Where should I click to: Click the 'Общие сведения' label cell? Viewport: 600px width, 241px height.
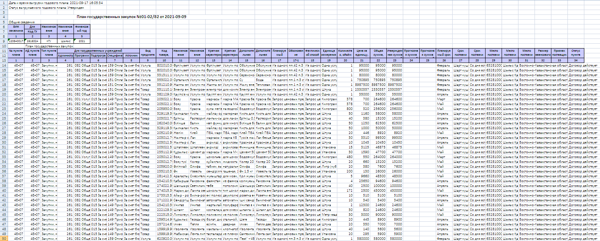pyautogui.click(x=21, y=22)
